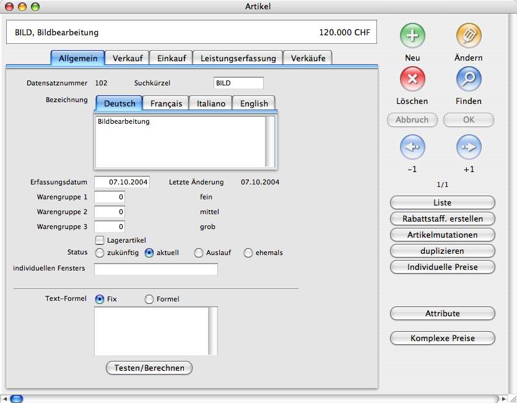The width and height of the screenshot is (517, 403).
Task: Select the Auslauf status option
Action: click(x=199, y=253)
